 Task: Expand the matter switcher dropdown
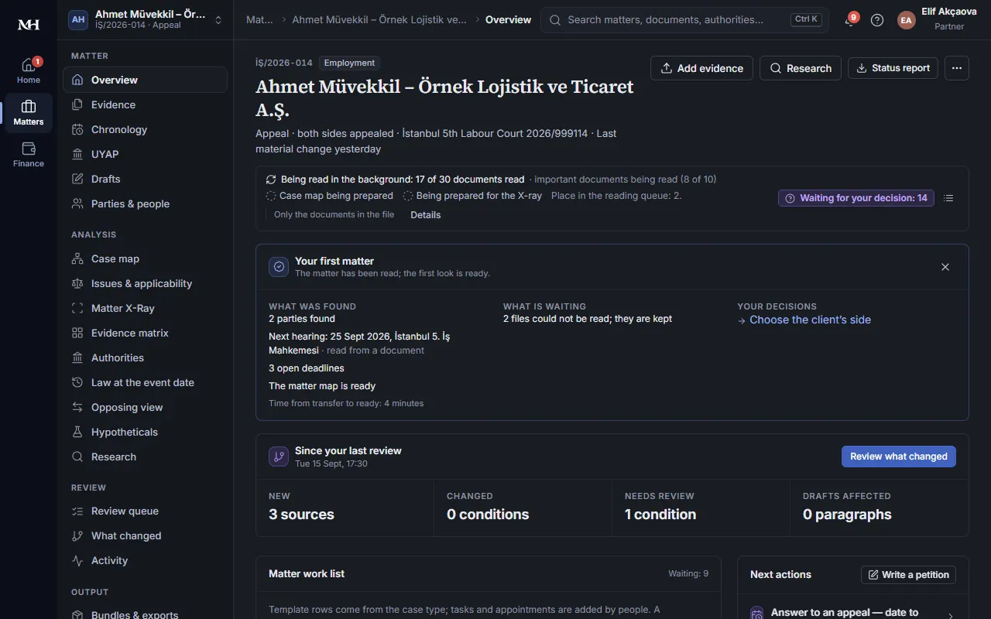[218, 20]
